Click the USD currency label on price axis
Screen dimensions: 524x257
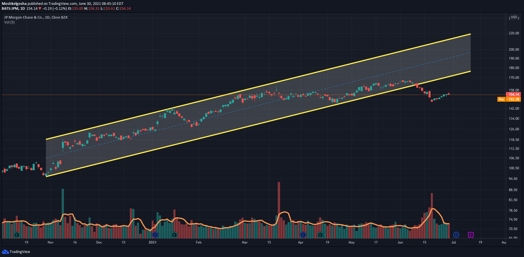point(514,17)
